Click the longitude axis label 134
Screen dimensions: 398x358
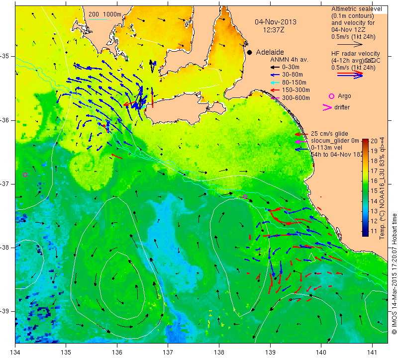pos(15,353)
